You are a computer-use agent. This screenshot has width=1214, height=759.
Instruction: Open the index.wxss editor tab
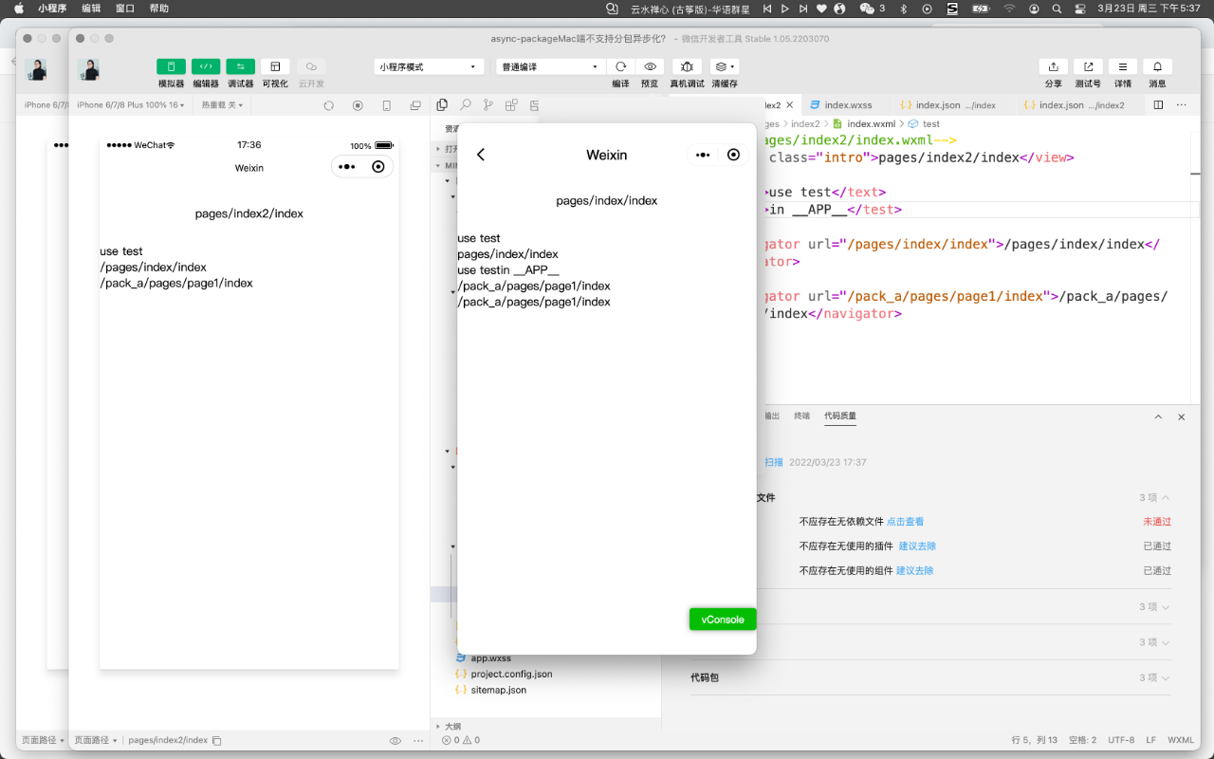(840, 105)
